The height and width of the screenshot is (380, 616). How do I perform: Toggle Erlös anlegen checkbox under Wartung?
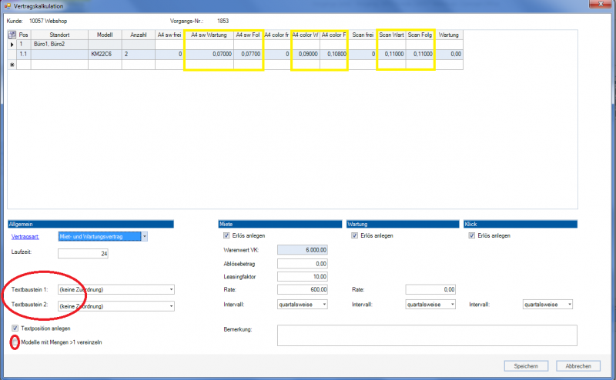pos(354,235)
